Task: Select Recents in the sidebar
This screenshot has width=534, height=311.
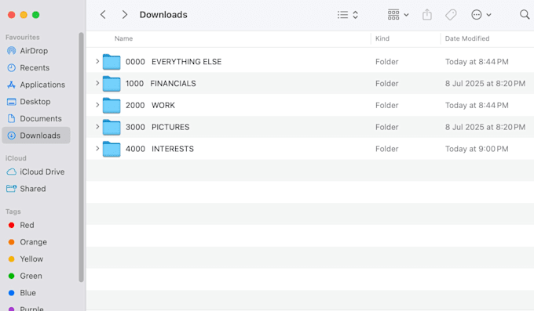Action: [x=36, y=67]
